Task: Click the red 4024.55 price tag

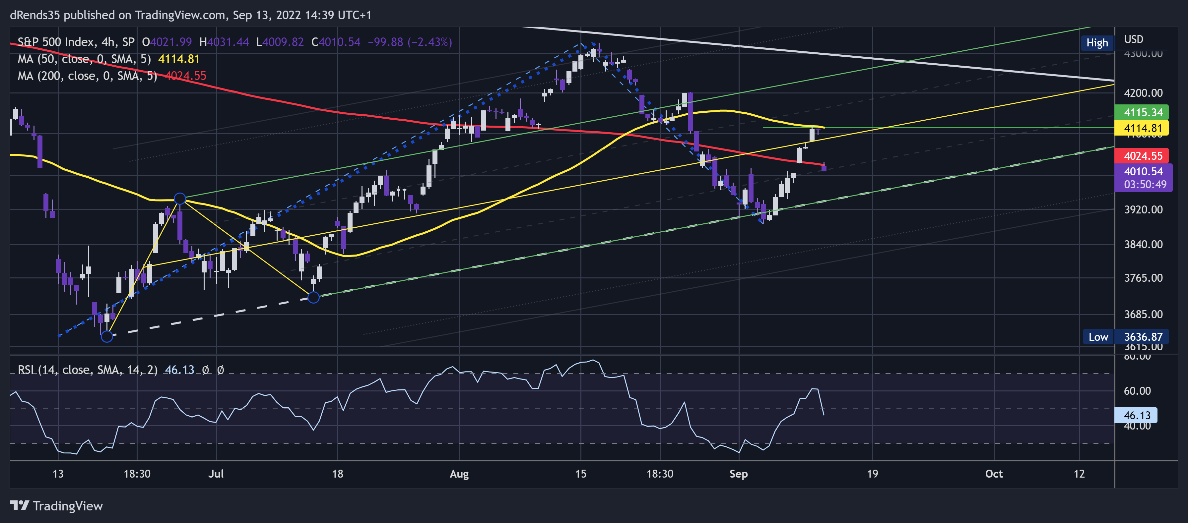Action: pos(1142,156)
